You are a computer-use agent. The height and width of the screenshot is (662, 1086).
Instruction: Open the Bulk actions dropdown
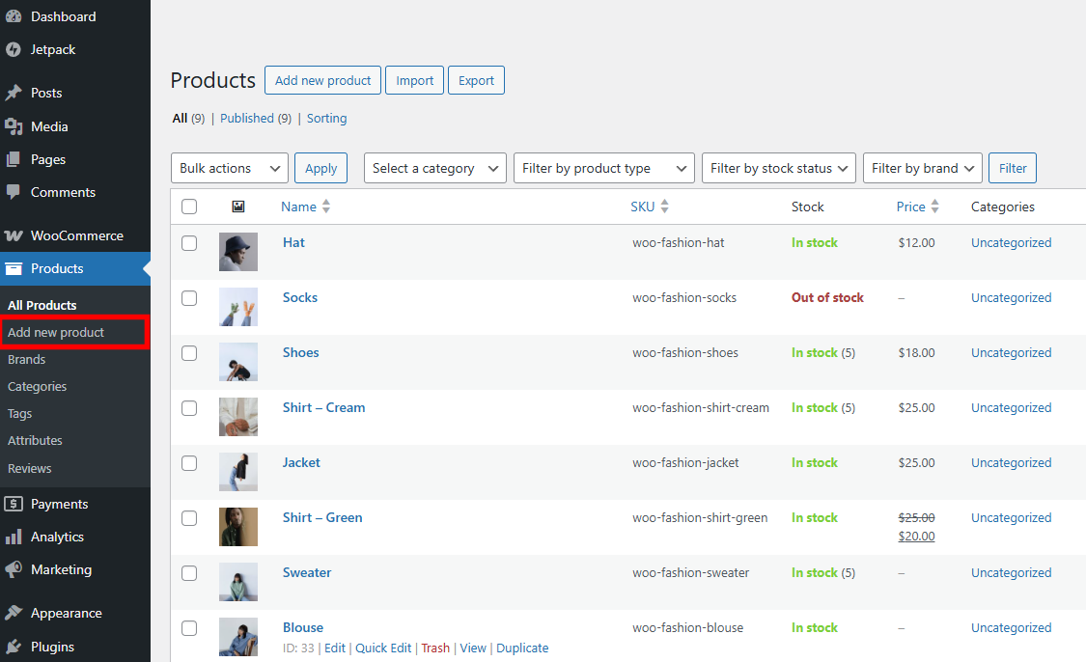[229, 167]
